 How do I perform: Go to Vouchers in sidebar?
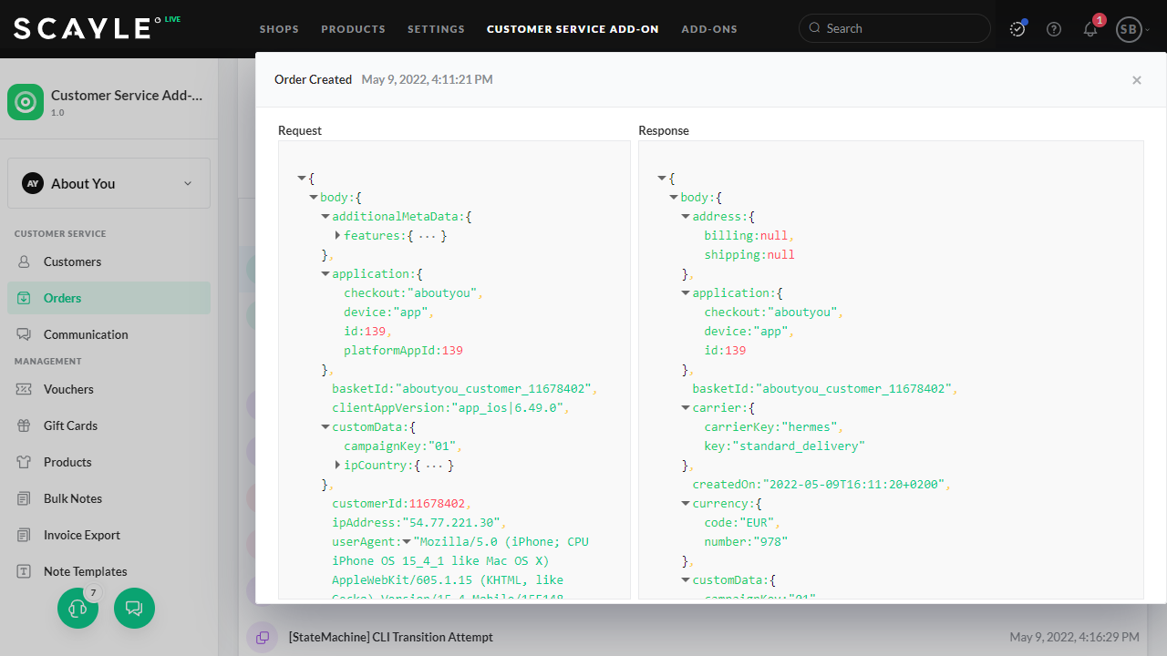[68, 389]
